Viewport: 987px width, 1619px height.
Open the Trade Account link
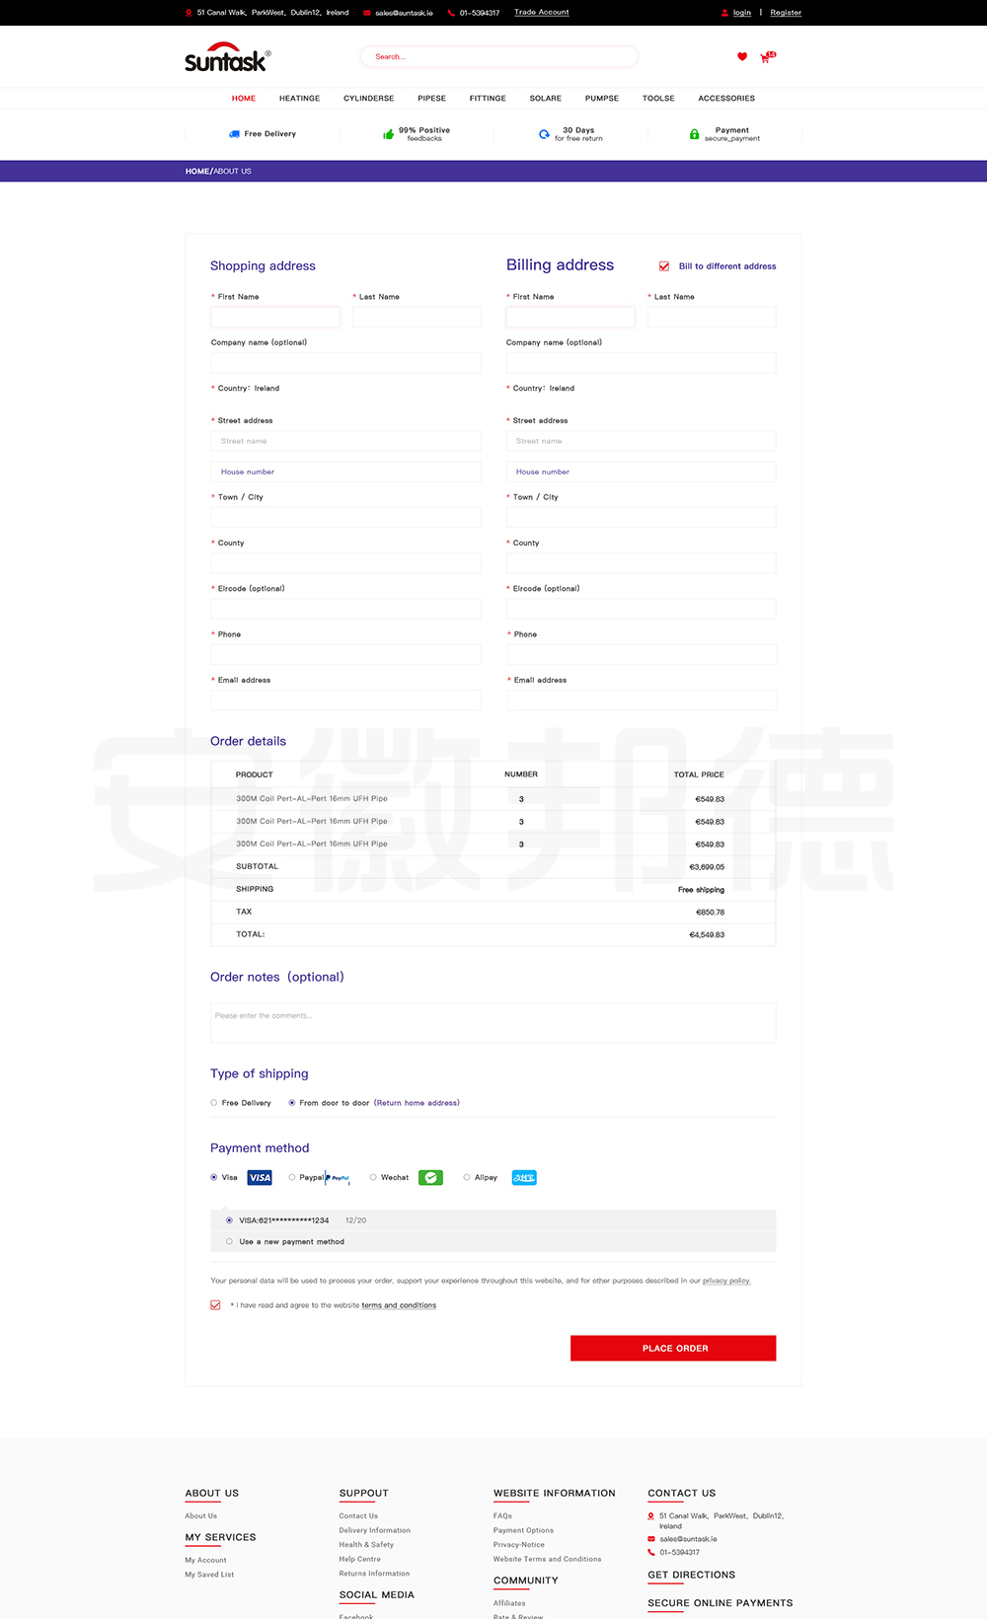point(541,13)
